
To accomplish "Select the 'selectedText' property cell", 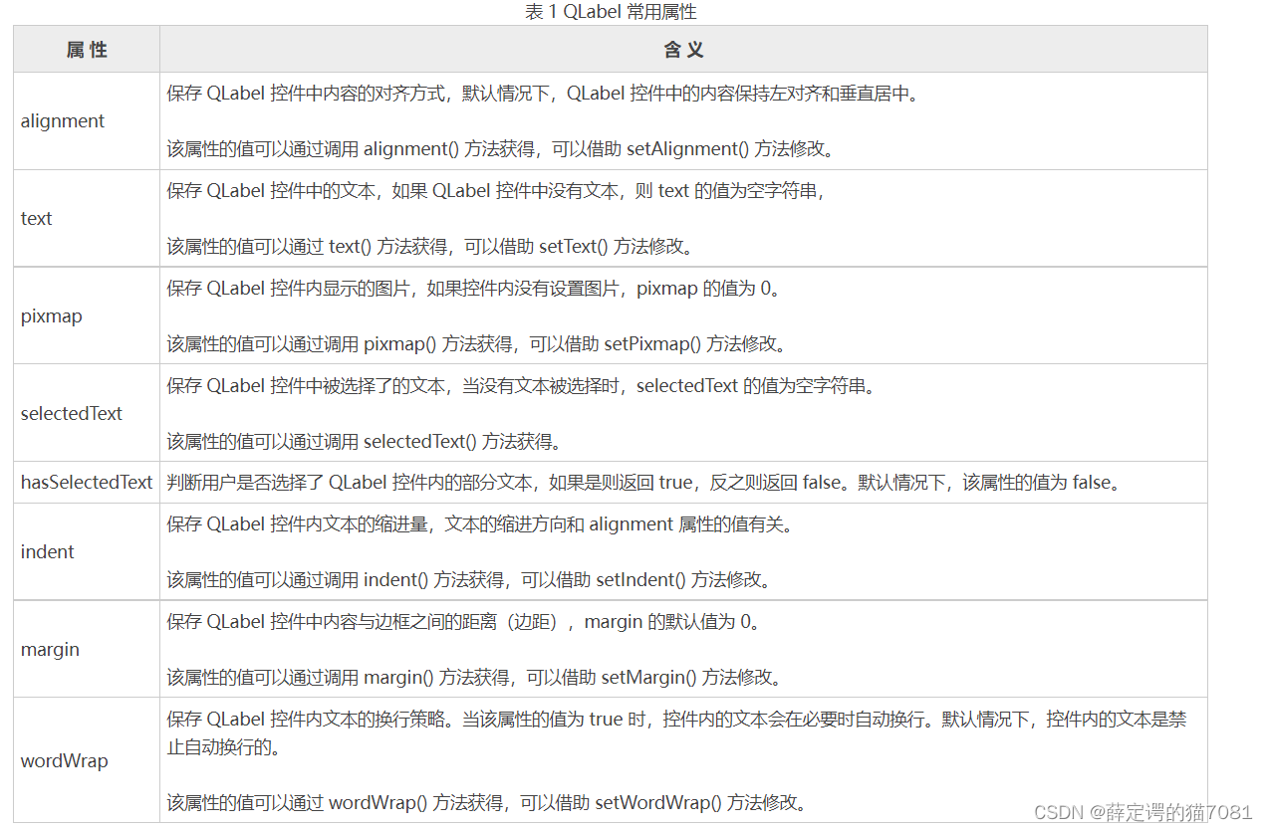I will coord(72,413).
